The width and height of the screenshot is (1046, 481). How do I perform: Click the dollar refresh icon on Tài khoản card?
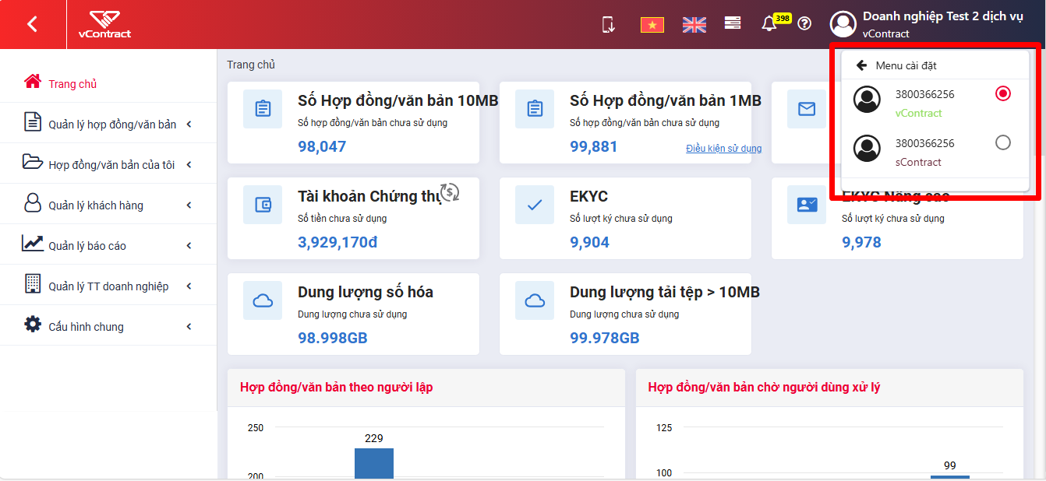[450, 191]
